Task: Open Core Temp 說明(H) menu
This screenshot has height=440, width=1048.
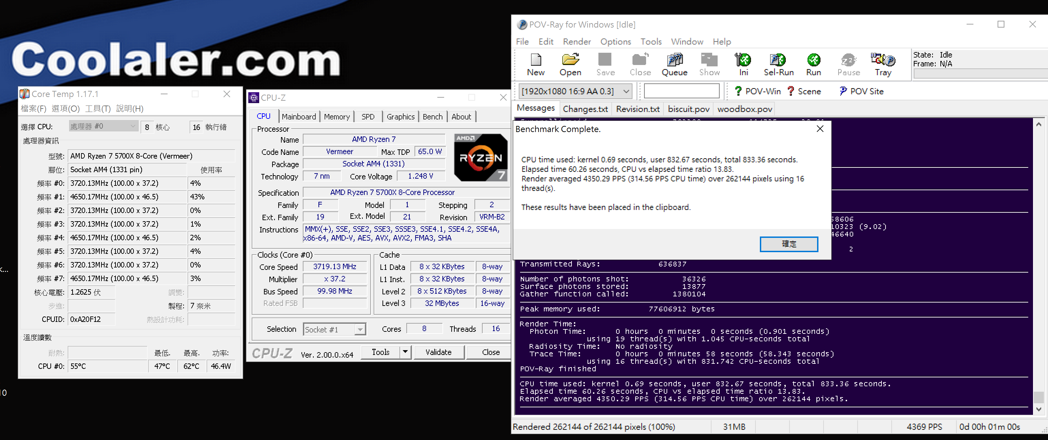Action: (x=130, y=109)
